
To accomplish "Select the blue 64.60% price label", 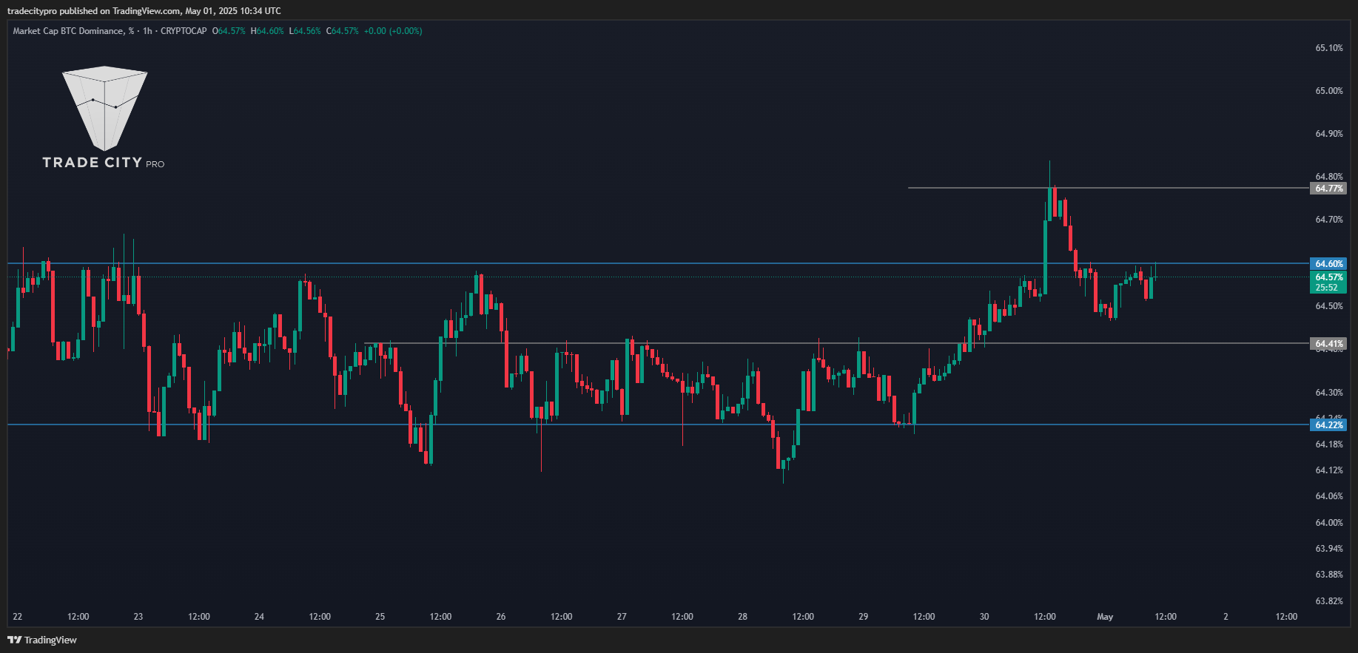I will (1328, 264).
